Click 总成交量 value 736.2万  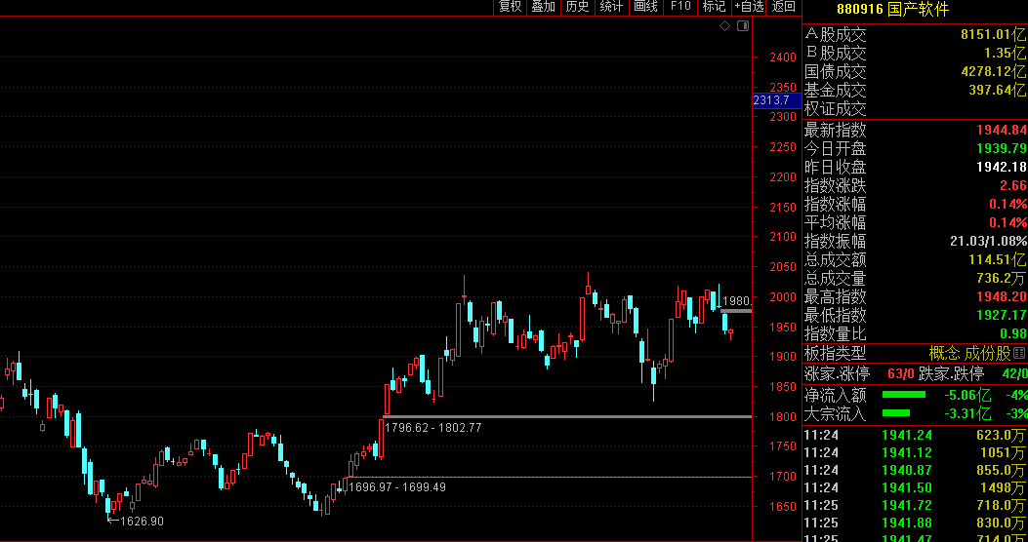(x=1003, y=278)
